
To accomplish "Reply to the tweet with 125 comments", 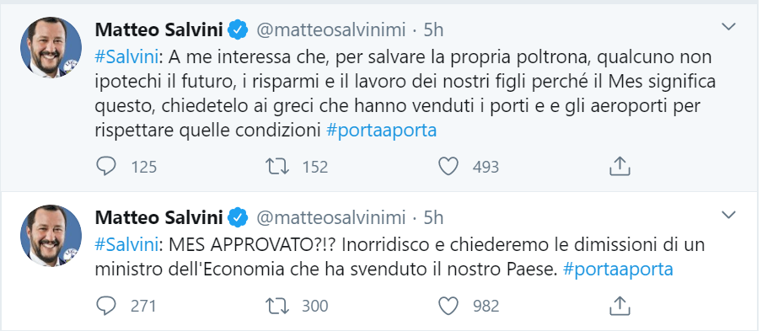I will point(106,167).
